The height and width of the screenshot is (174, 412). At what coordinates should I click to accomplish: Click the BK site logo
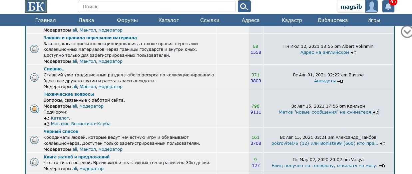[36, 7]
